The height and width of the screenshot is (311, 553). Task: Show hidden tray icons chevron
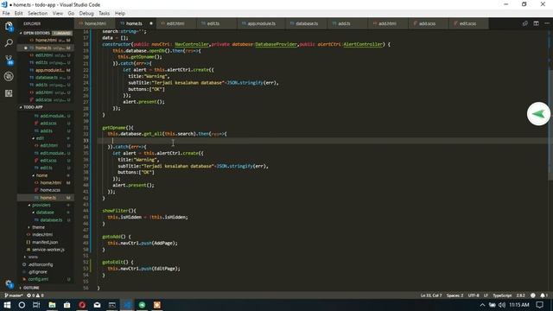click(x=482, y=305)
